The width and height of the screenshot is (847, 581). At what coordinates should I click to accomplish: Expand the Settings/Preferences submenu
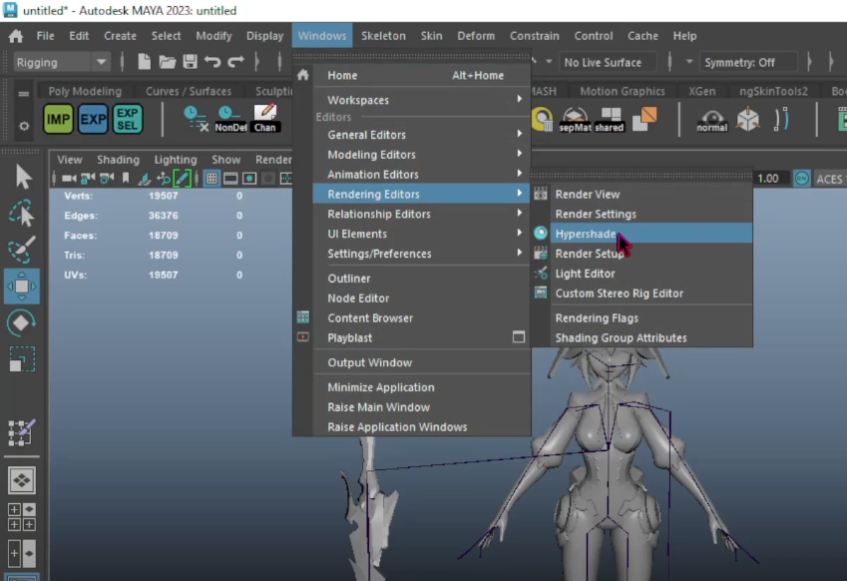point(421,254)
